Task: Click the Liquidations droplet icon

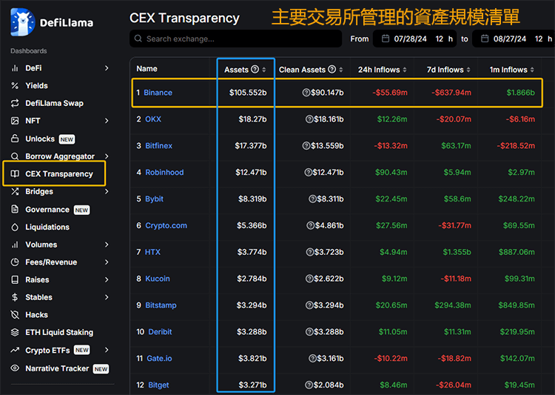Action: pyautogui.click(x=15, y=228)
